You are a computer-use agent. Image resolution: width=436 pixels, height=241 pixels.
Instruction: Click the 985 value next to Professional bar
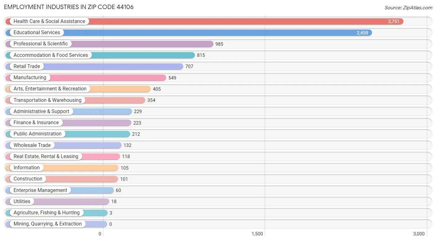pyautogui.click(x=219, y=44)
